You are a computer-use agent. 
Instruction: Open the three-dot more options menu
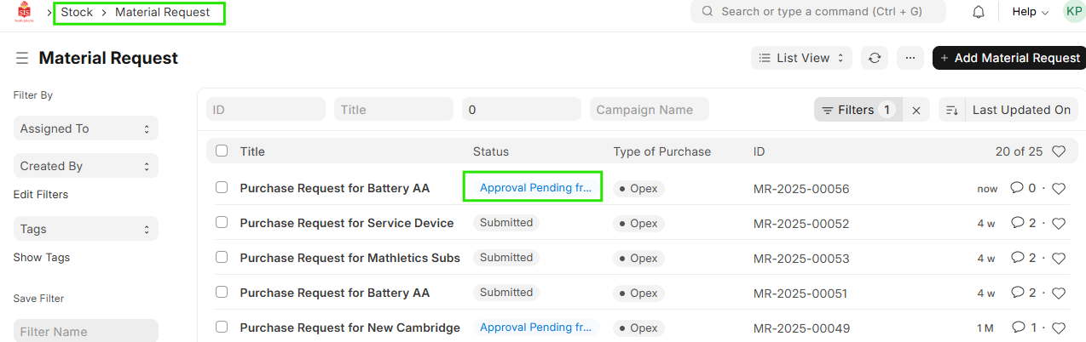pyautogui.click(x=910, y=58)
